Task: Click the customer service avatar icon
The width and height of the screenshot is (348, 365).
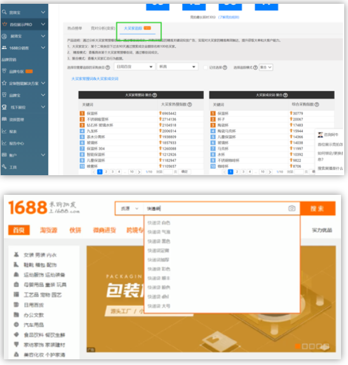Action: (321, 135)
